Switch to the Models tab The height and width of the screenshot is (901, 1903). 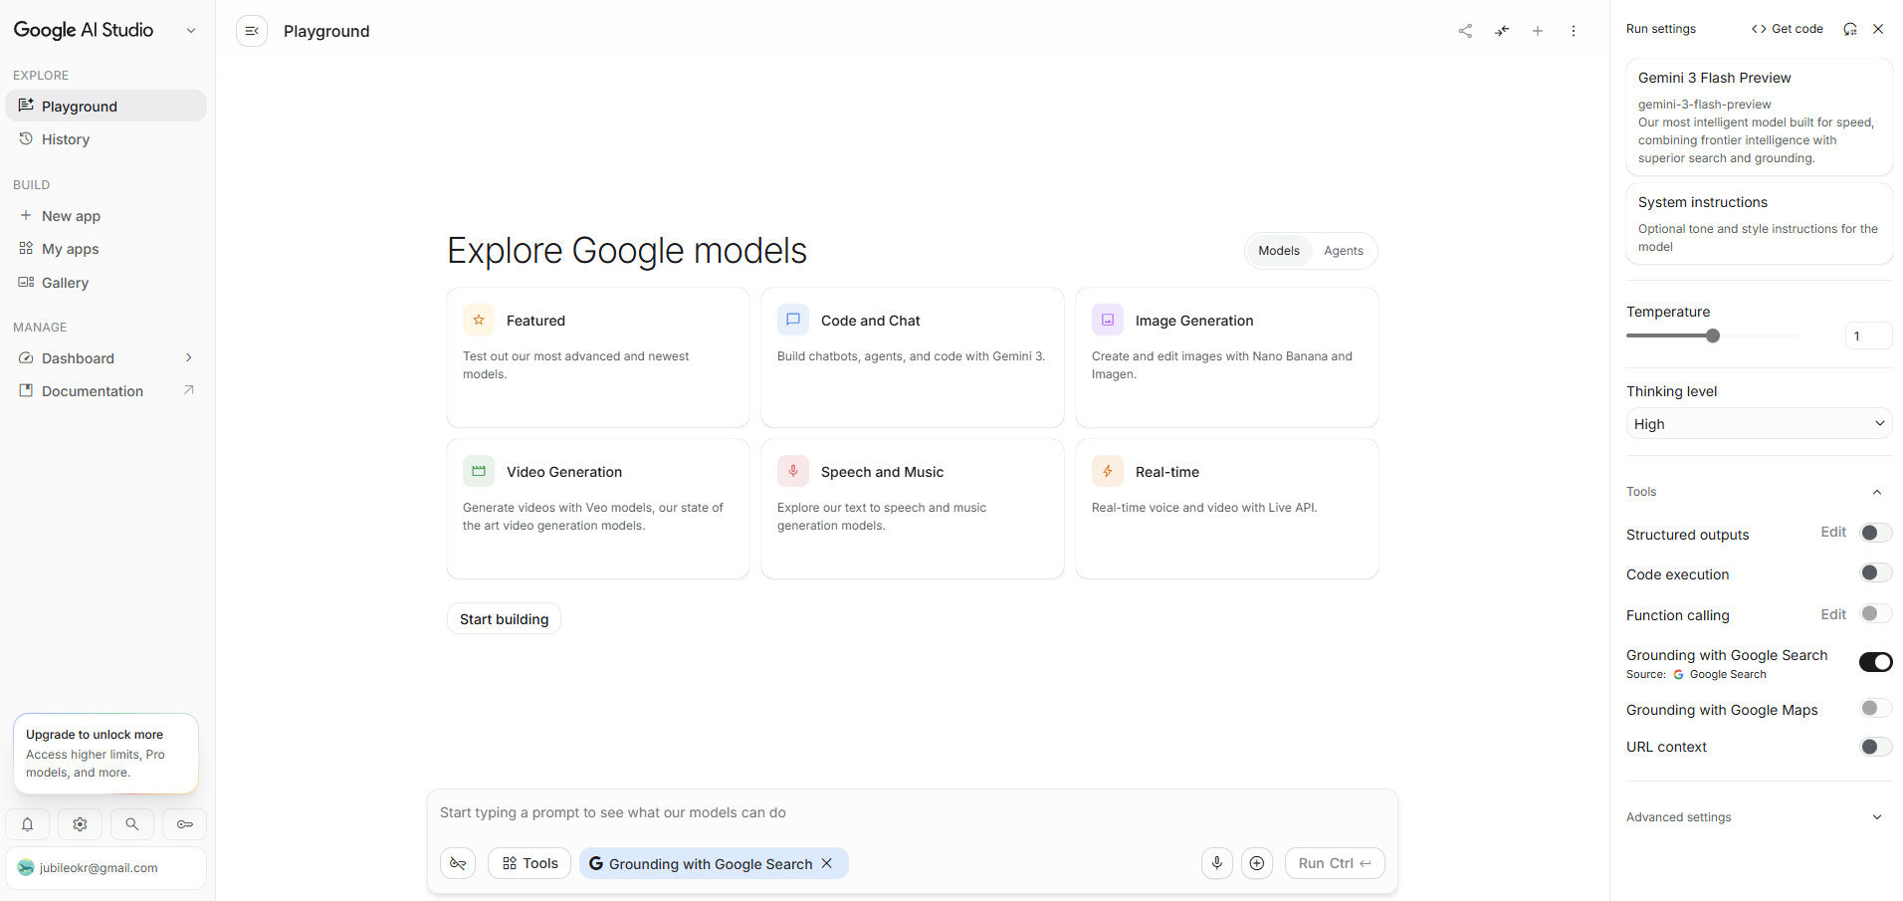[x=1278, y=251]
